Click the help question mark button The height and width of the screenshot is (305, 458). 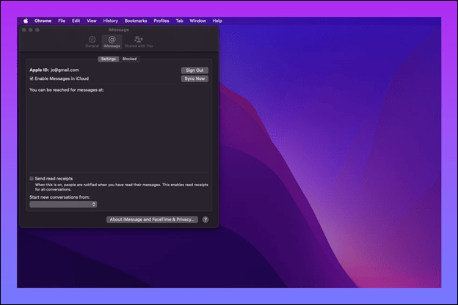tap(206, 219)
